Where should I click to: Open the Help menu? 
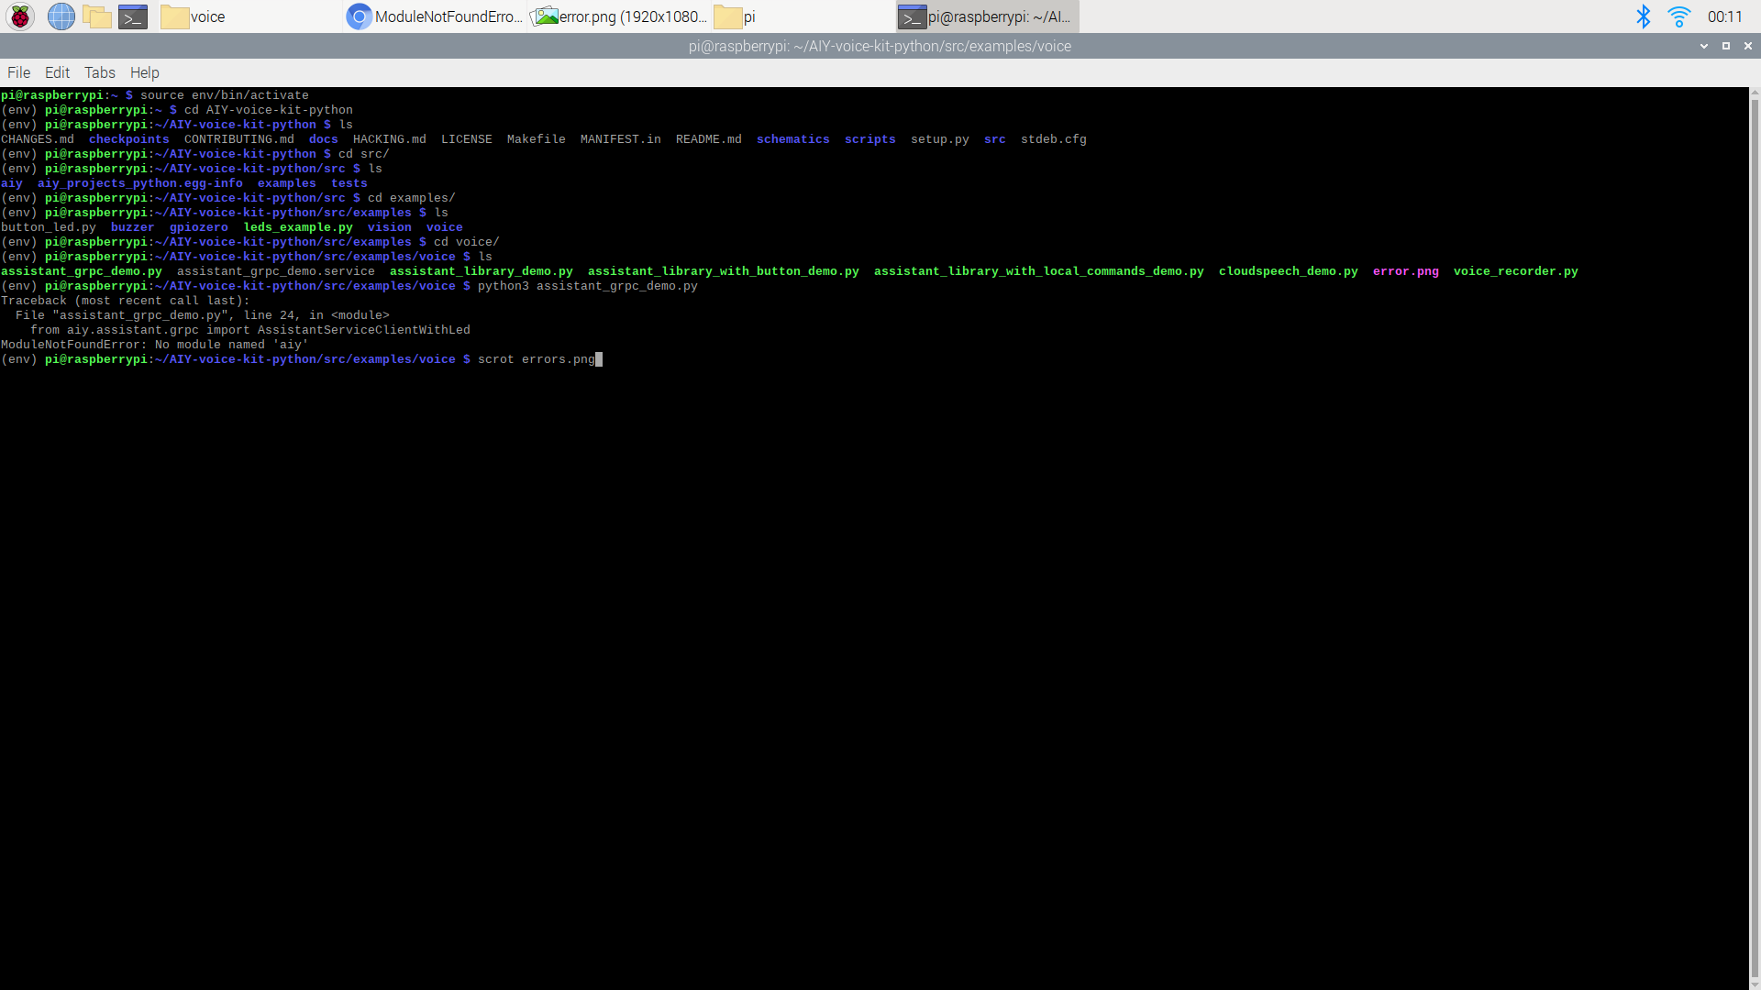click(x=144, y=72)
